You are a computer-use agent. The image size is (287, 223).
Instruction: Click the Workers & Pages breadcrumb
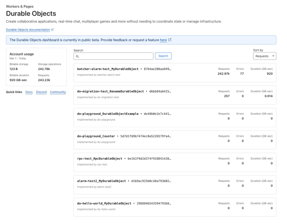pos(20,6)
